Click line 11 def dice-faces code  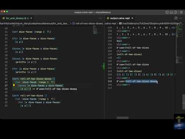[32, 32]
